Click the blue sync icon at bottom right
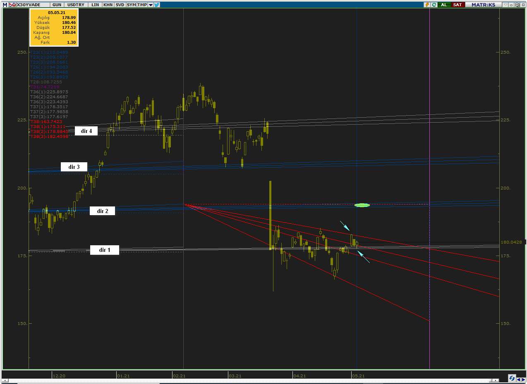Image resolution: width=527 pixels, height=384 pixels. coord(512,378)
